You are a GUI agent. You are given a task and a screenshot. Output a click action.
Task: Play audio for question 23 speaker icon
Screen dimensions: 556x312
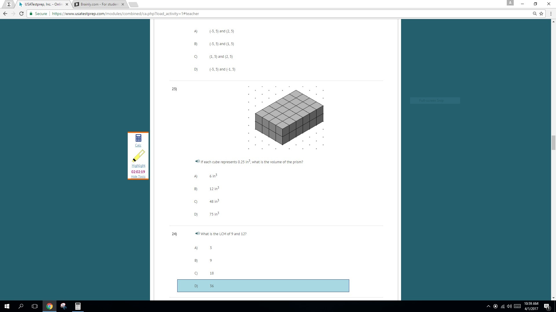point(197,161)
